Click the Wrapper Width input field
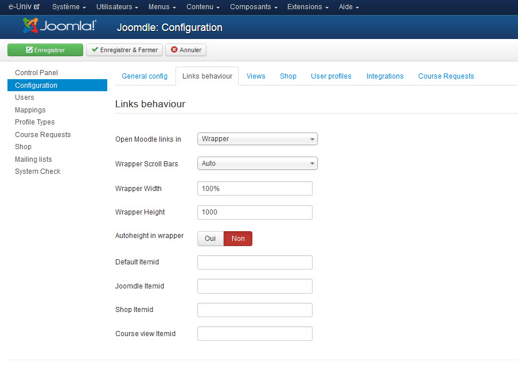The image size is (518, 386). click(255, 189)
